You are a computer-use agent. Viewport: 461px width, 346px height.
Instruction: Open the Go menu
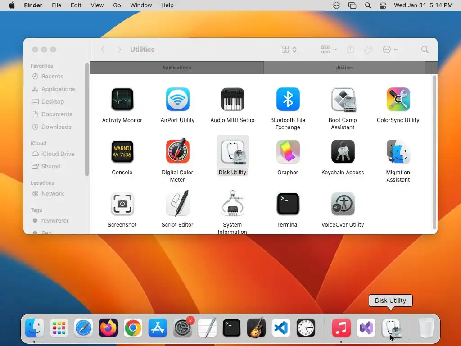pos(117,5)
